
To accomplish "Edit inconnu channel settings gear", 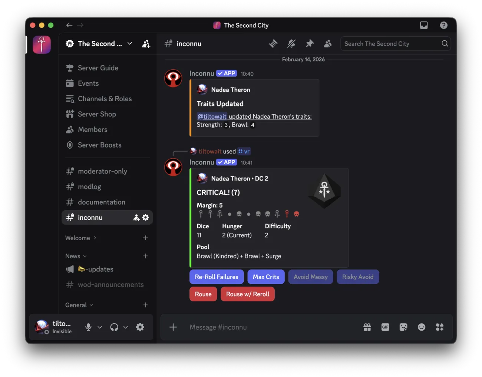I will click(x=146, y=218).
